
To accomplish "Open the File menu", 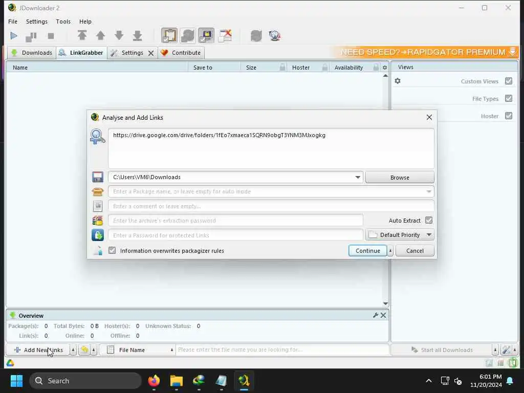I will point(13,21).
